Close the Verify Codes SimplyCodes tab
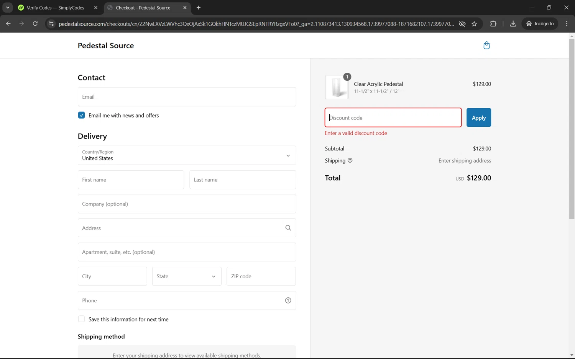This screenshot has height=359, width=575. coord(96,8)
